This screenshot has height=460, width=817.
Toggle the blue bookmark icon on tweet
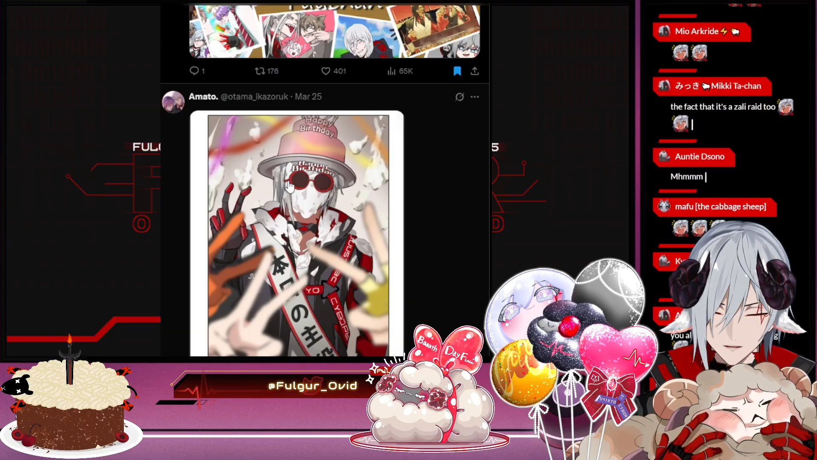coord(457,71)
